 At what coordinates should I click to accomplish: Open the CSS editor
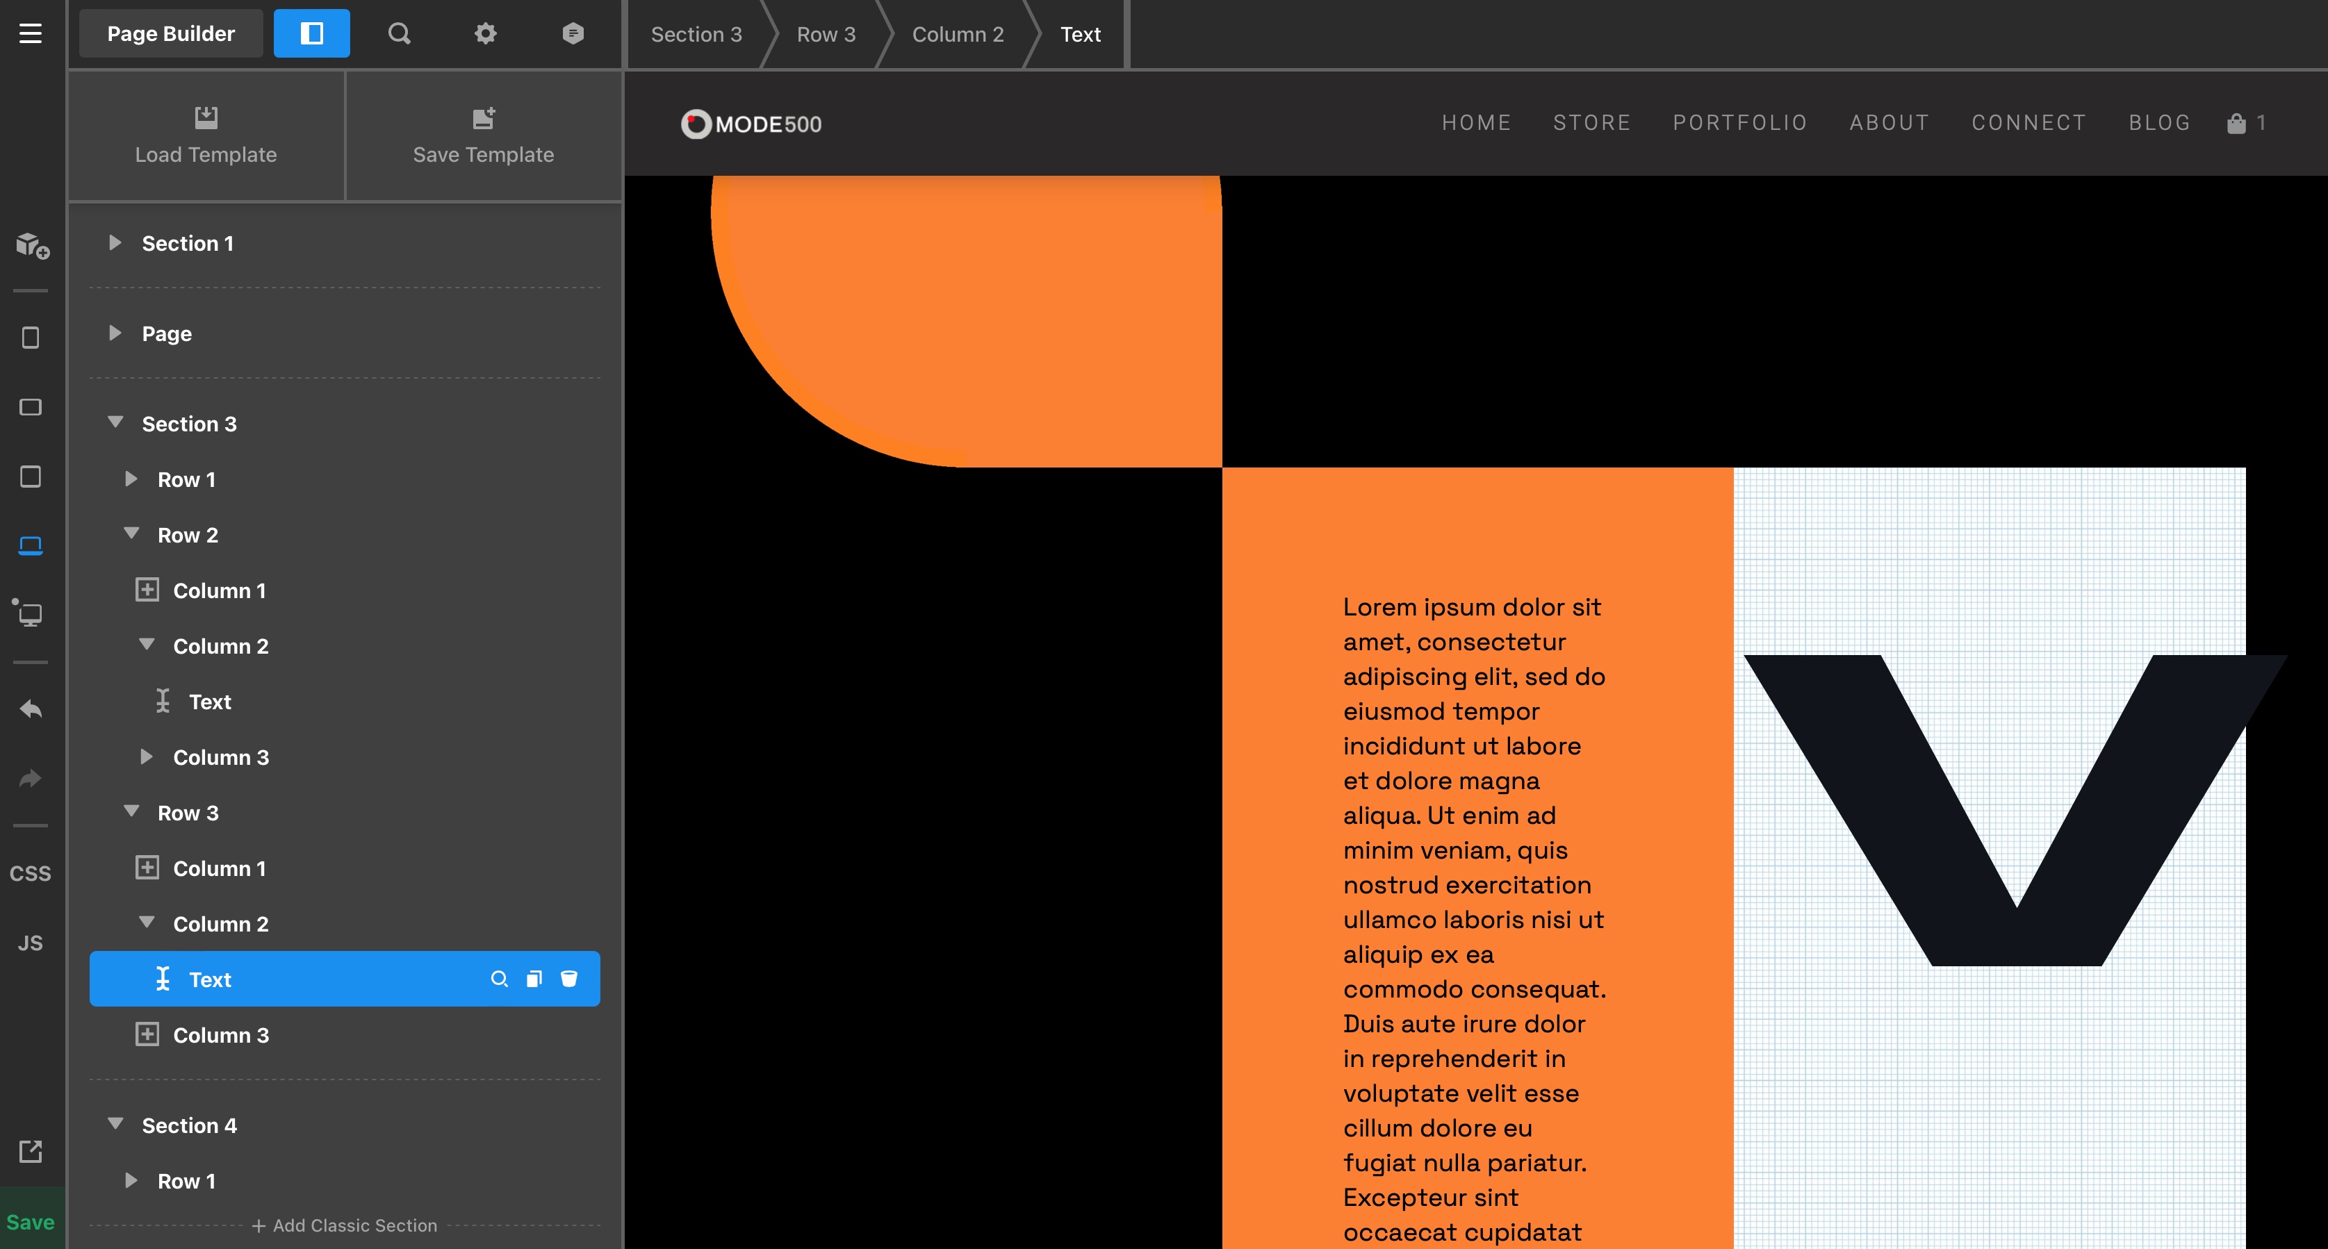[31, 873]
